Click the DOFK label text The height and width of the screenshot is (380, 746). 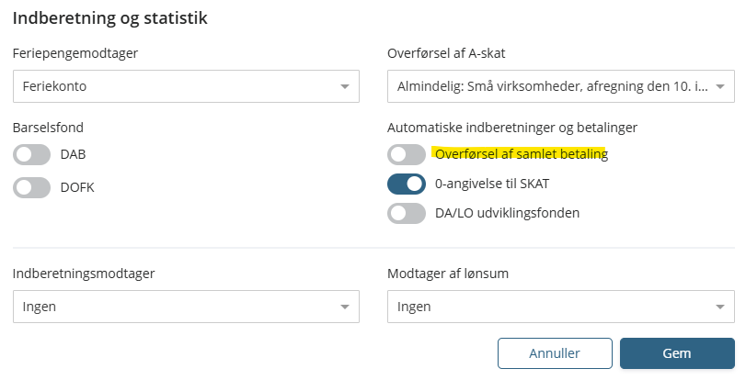click(76, 187)
